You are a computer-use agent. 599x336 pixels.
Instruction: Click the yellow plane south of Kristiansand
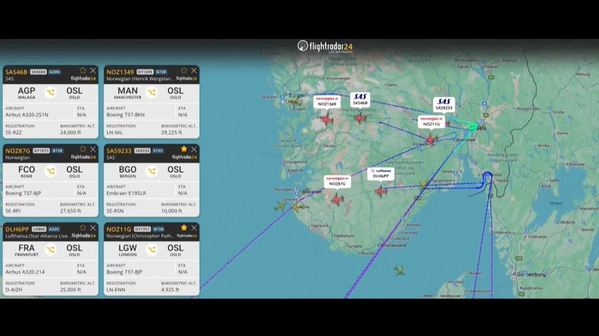[399, 270]
